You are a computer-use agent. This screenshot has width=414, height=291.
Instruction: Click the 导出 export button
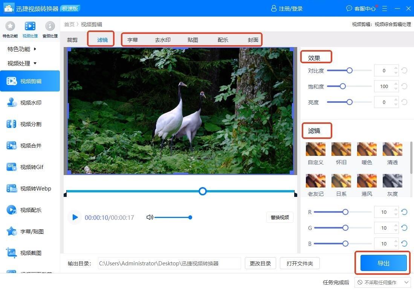(383, 263)
